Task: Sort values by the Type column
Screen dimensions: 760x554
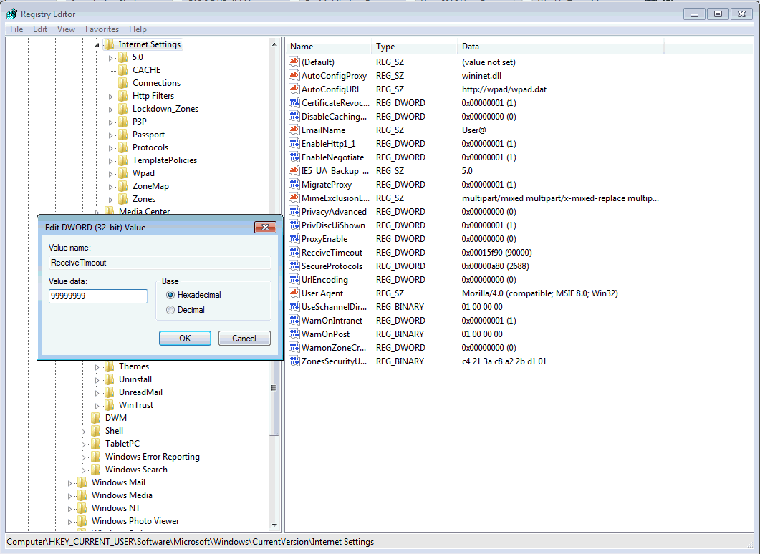Action: pos(414,47)
